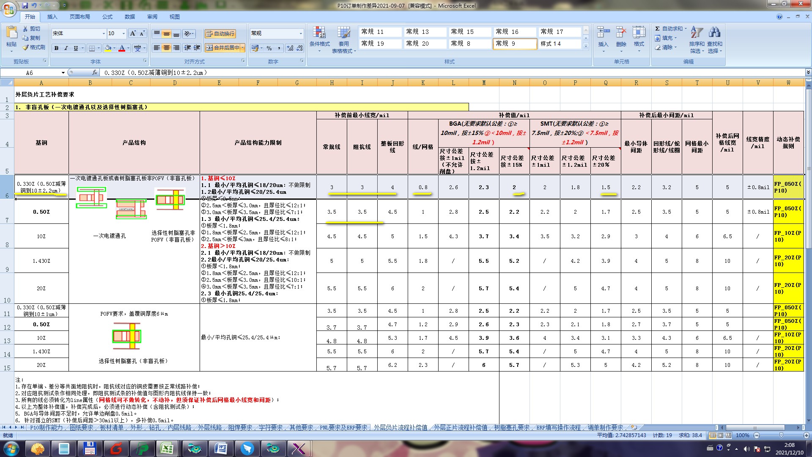This screenshot has height=457, width=812.
Task: Click the increase font size icon
Action: [x=133, y=33]
